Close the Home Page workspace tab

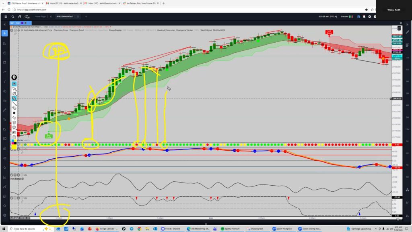click(51, 17)
